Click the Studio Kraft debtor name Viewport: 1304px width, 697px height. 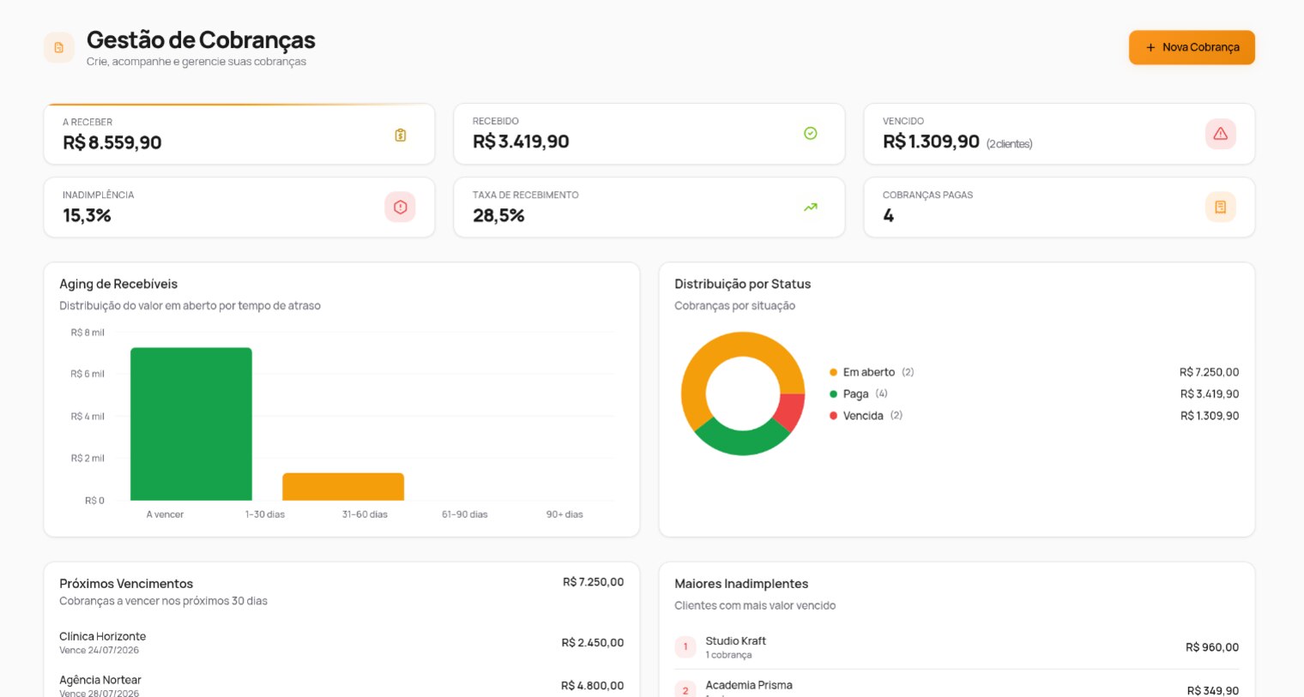click(736, 640)
